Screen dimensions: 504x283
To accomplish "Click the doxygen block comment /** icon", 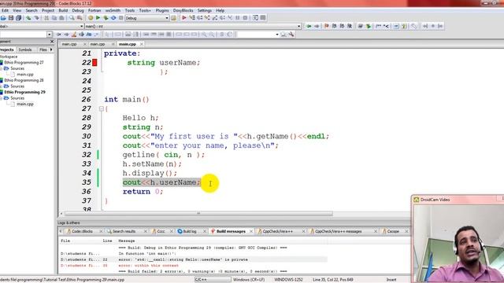I will pos(378,26).
